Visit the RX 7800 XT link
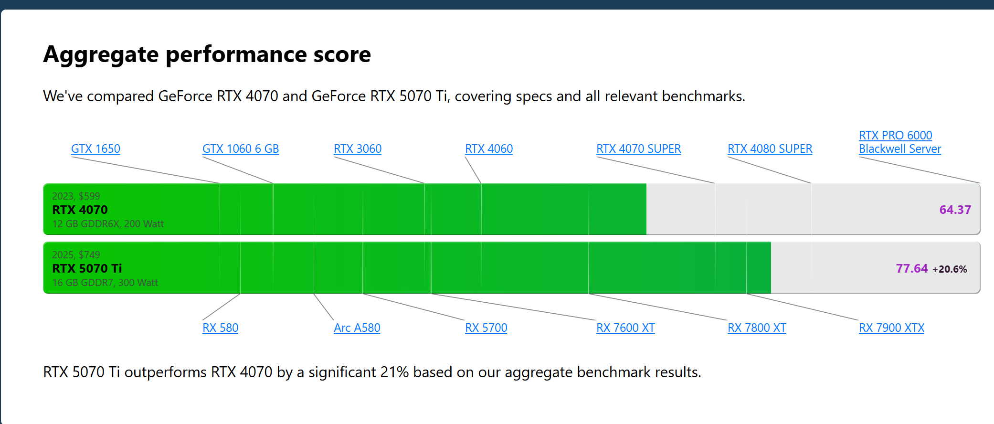This screenshot has width=994, height=424. pos(757,328)
